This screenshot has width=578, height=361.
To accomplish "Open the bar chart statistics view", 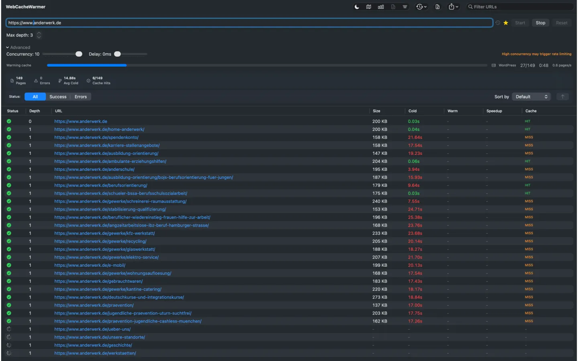I will [381, 7].
